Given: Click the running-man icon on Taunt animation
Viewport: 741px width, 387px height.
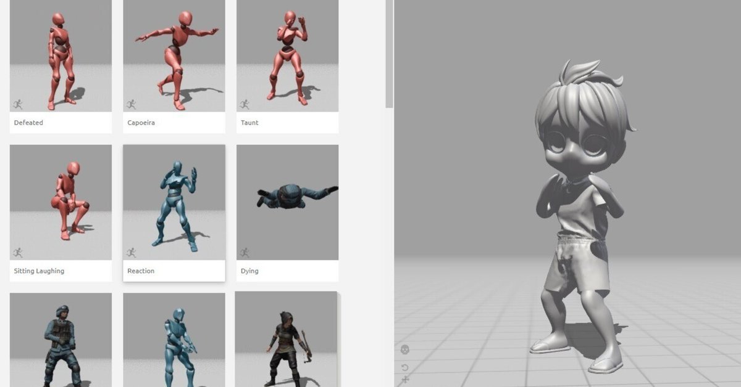Looking at the screenshot, I should click(246, 104).
